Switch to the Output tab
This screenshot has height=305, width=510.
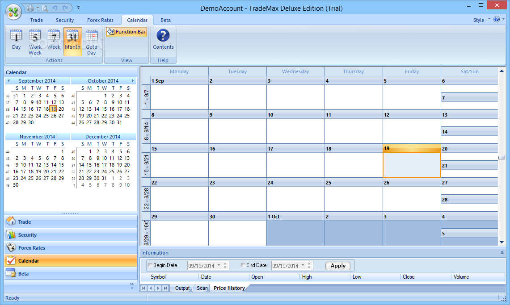pyautogui.click(x=182, y=288)
